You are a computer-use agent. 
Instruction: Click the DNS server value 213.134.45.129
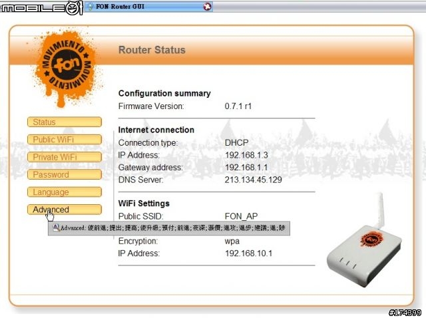tap(253, 180)
